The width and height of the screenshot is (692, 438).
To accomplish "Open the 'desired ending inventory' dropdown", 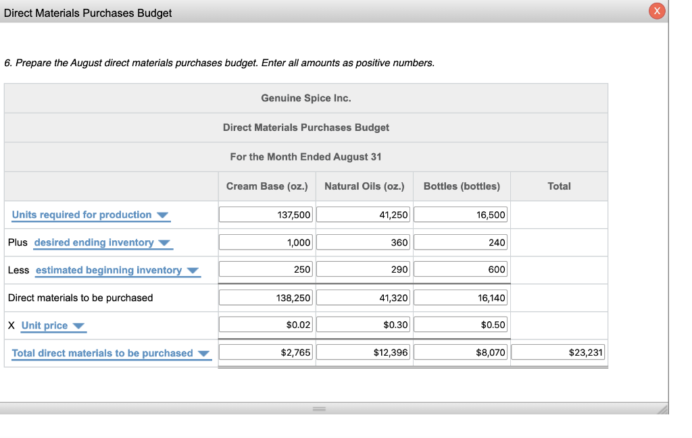I will point(103,243).
